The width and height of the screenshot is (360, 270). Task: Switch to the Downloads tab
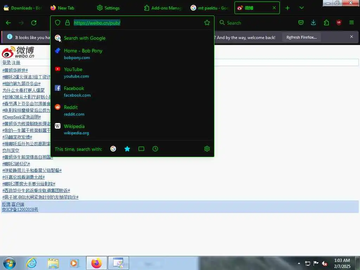tap(23, 8)
